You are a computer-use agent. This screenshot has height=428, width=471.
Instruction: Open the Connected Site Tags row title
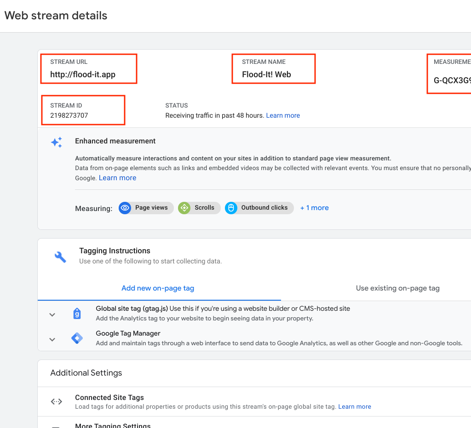pos(109,397)
